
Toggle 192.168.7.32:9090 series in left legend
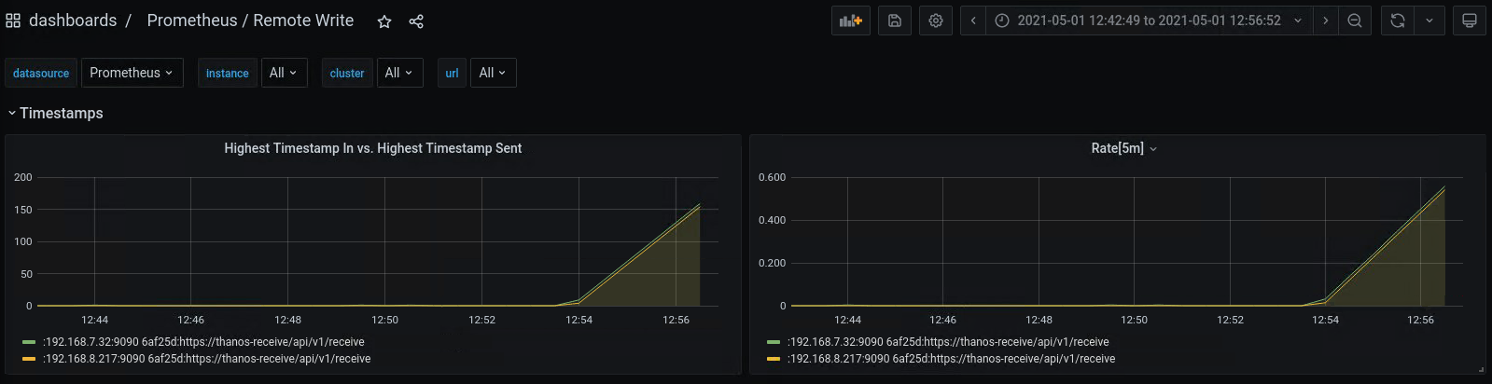click(202, 342)
